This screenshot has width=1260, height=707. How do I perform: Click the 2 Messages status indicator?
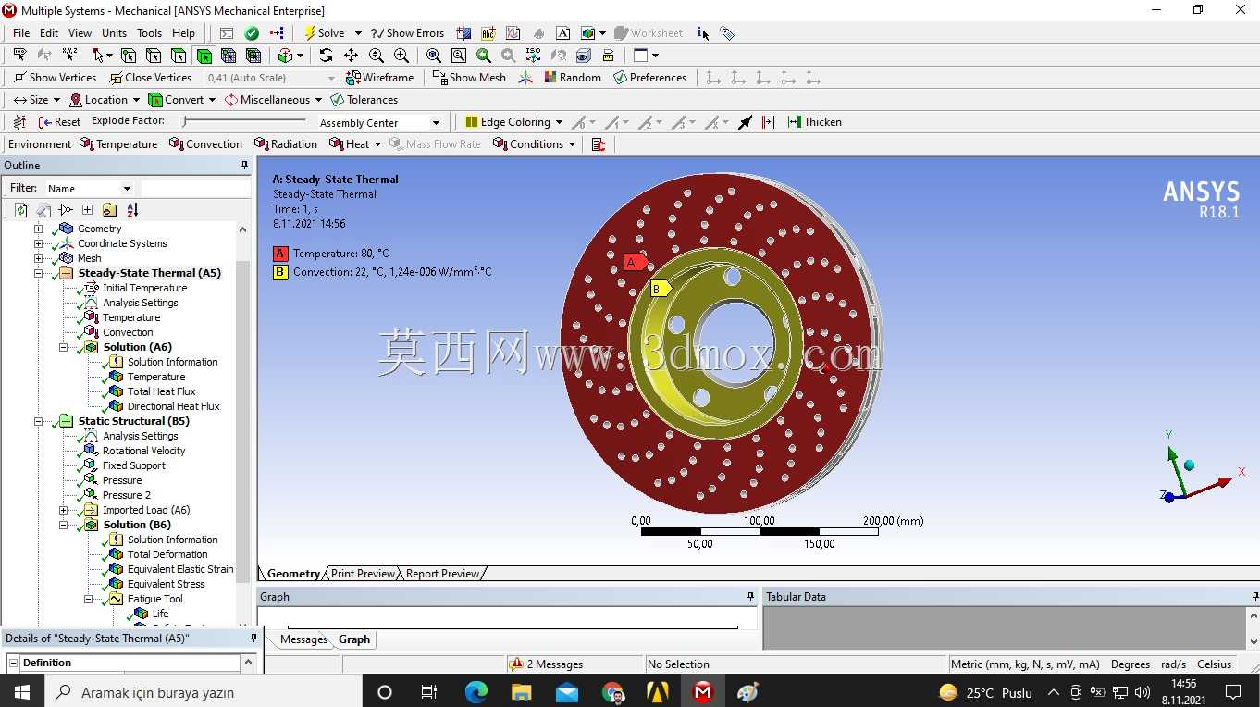tap(547, 664)
